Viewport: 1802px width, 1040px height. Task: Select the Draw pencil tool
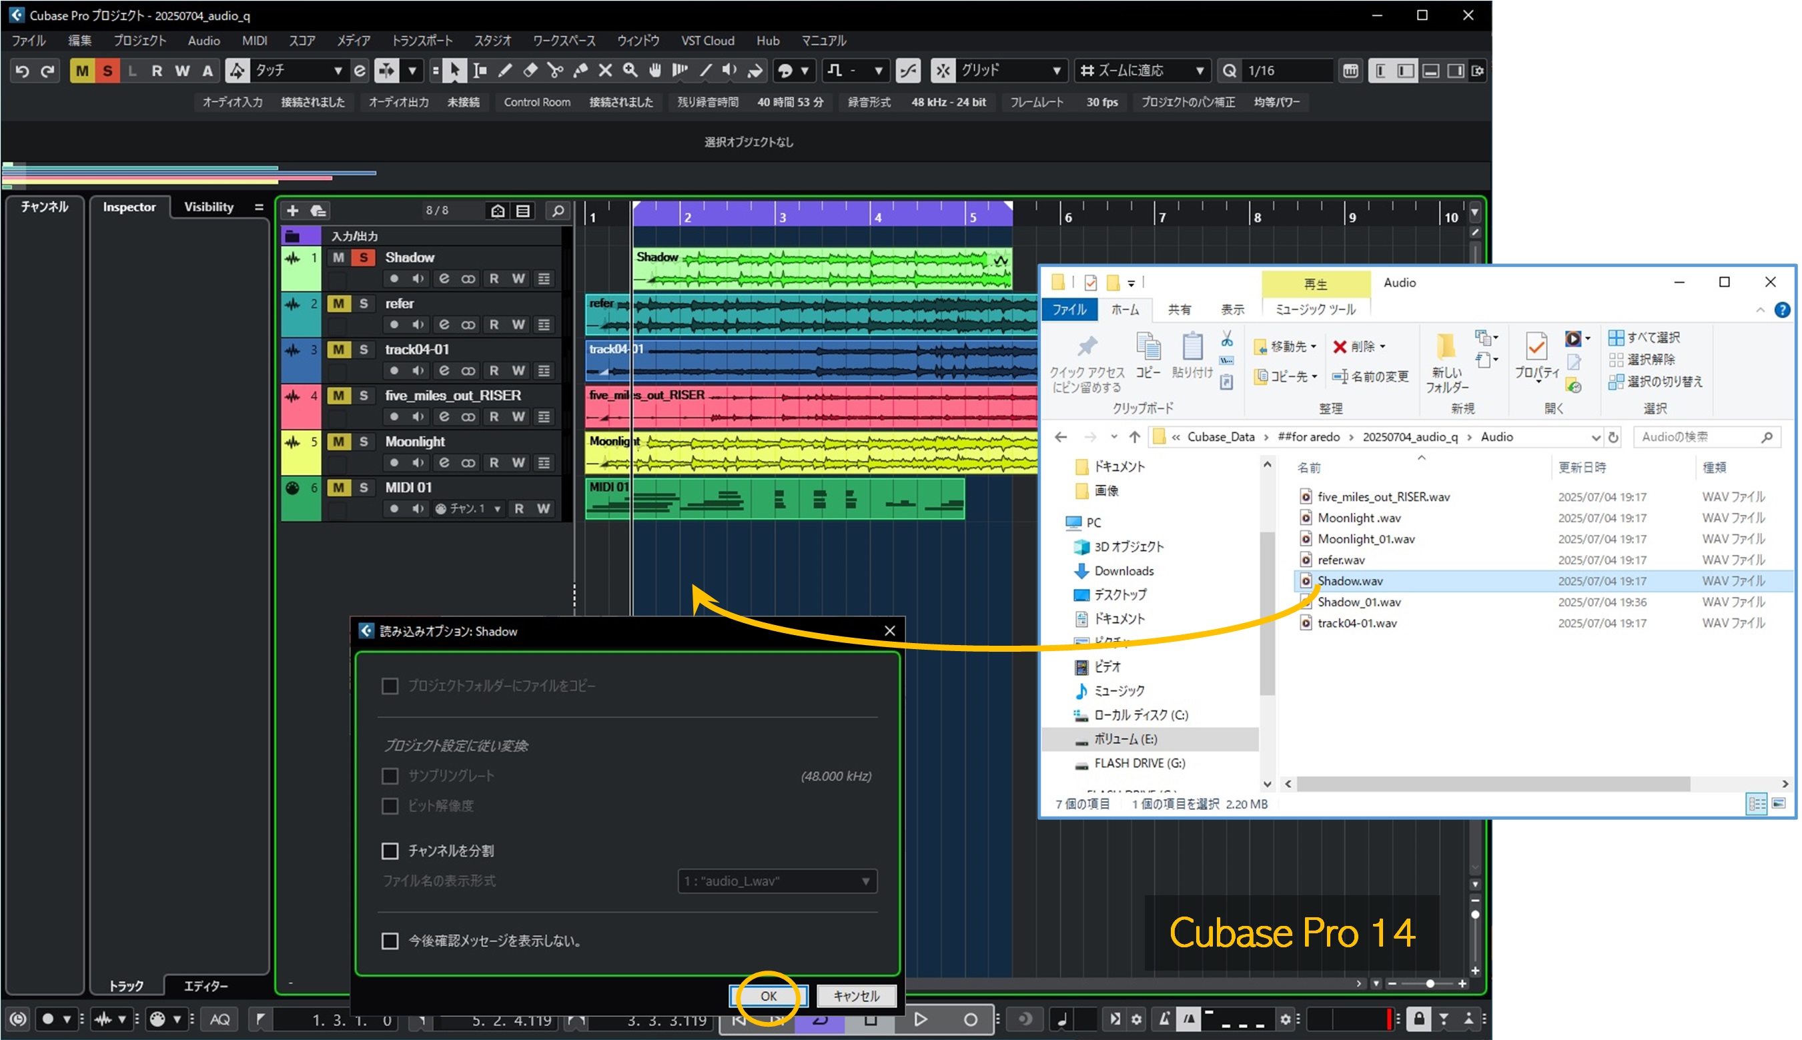pyautogui.click(x=505, y=71)
